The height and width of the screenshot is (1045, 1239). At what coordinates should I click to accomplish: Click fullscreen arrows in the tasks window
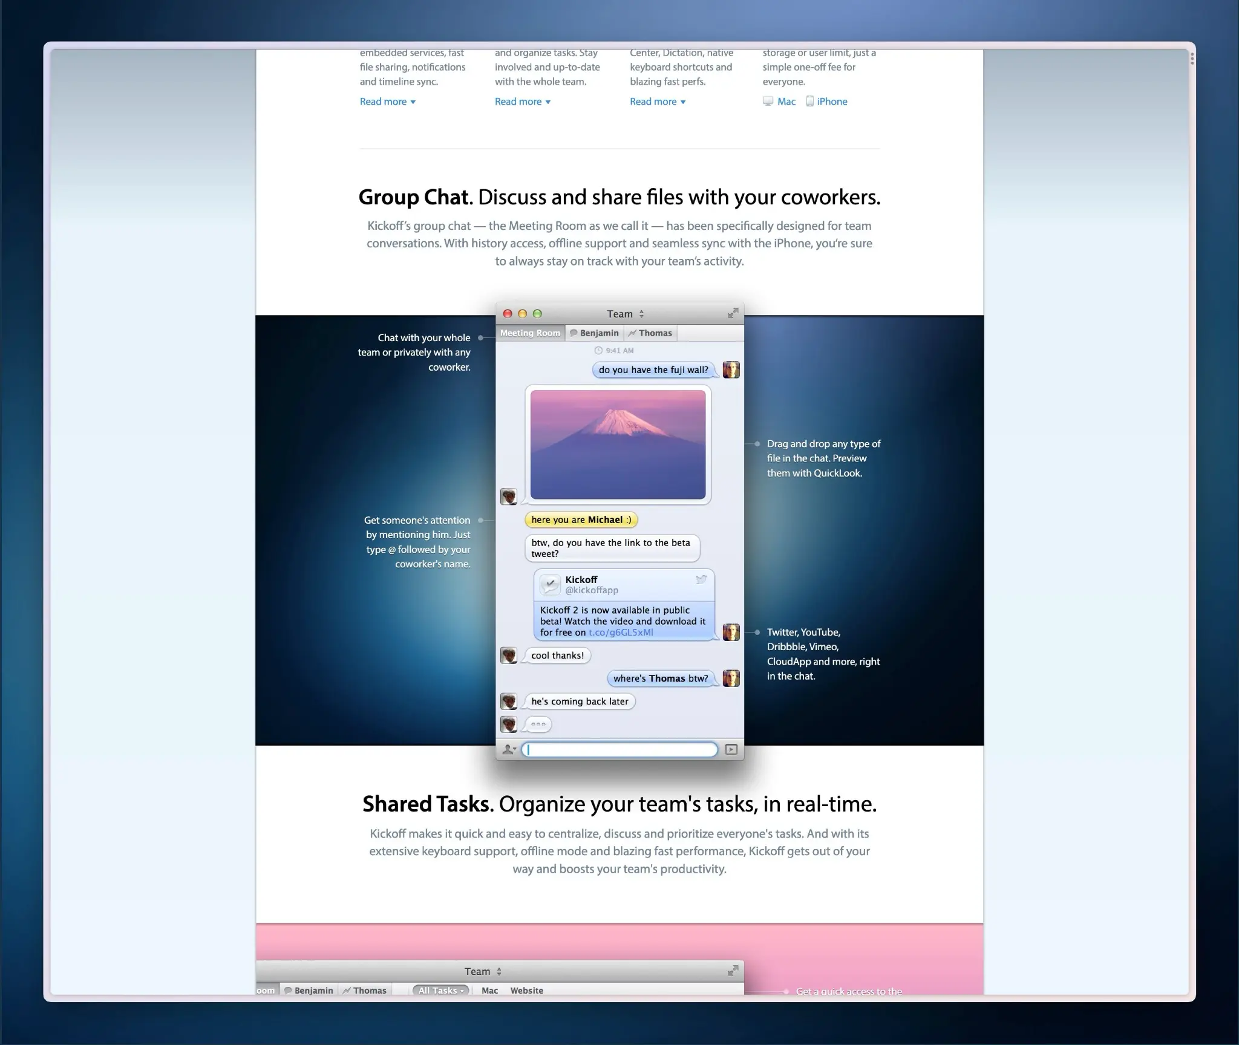click(x=733, y=971)
